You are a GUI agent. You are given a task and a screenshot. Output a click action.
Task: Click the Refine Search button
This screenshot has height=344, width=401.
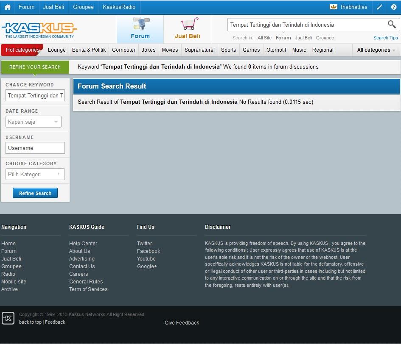35,193
